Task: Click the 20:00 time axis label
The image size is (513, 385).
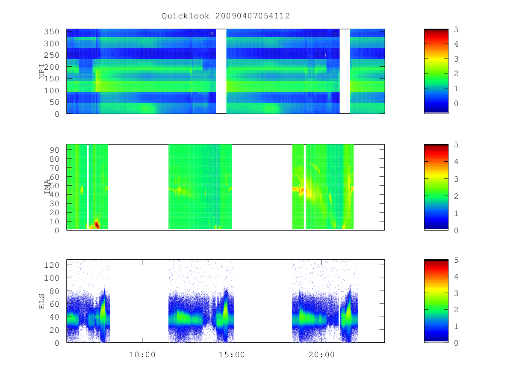Action: [321, 355]
